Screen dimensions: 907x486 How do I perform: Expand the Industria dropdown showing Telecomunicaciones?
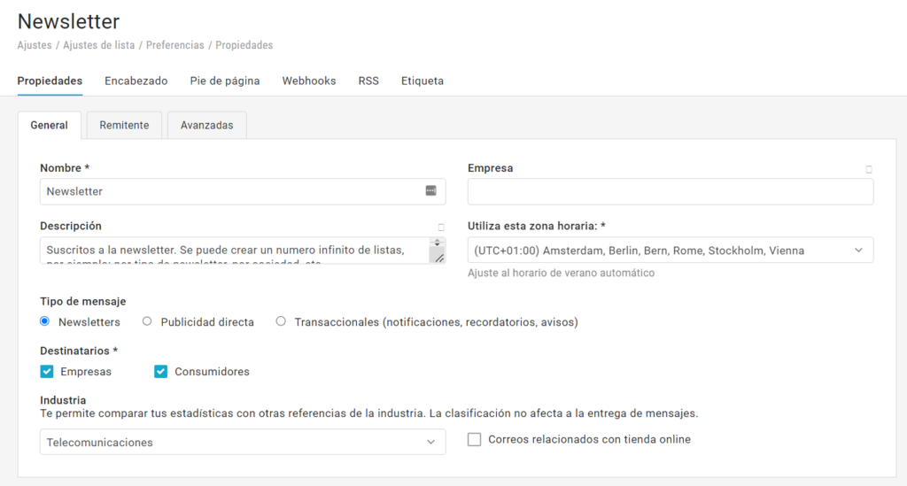(243, 442)
